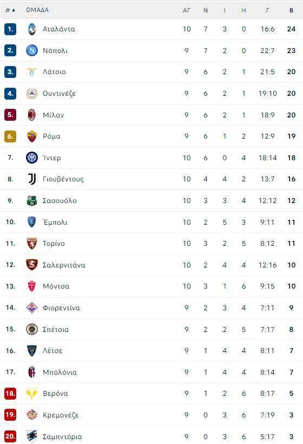Image resolution: width=303 pixels, height=444 pixels.
Task: Sort by the ΑΓ matches column
Action: coord(187,10)
